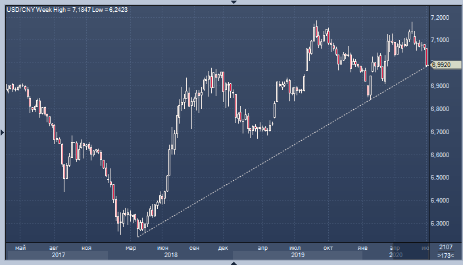Click the >173< bar count indicator
463x265 pixels.
(x=445, y=254)
